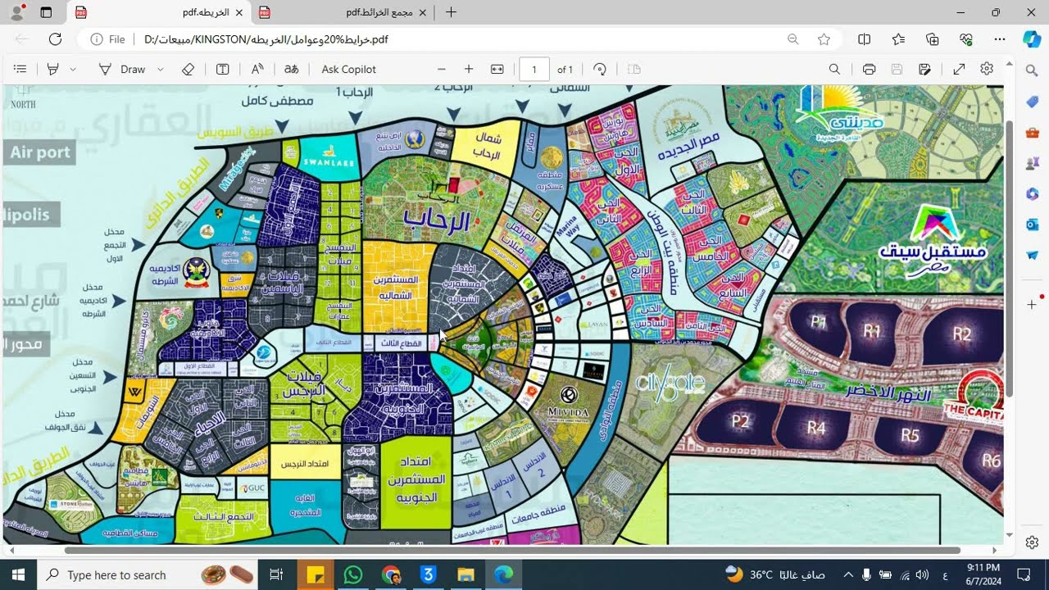The width and height of the screenshot is (1049, 590).
Task: Open PDF viewer settings gear
Action: (987, 70)
